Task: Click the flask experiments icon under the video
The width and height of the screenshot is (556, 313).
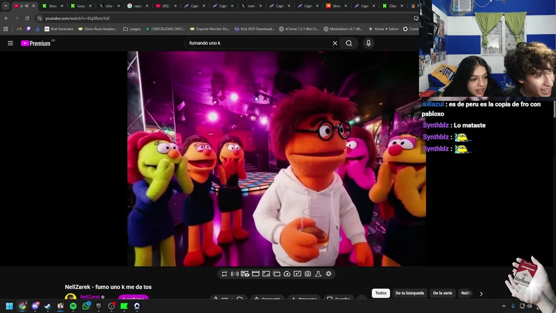Action: (x=318, y=274)
